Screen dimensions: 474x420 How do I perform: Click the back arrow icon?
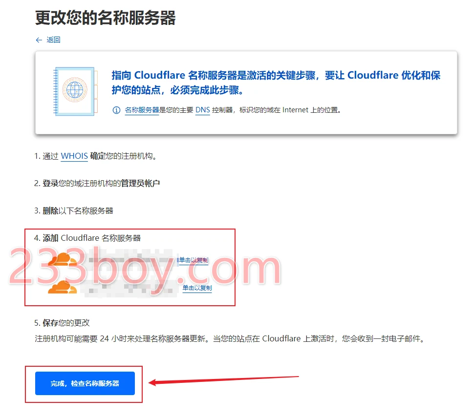click(x=39, y=40)
